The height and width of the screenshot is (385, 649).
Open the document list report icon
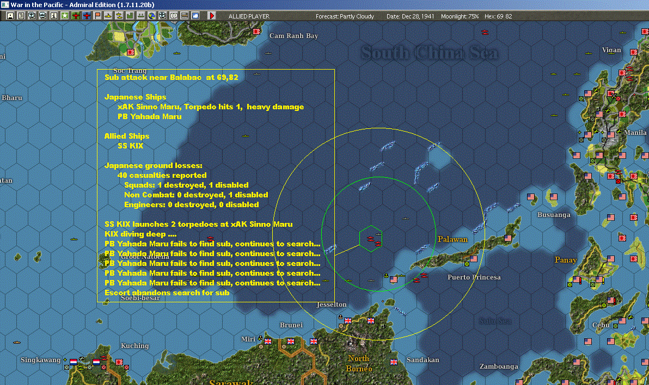pyautogui.click(x=21, y=16)
